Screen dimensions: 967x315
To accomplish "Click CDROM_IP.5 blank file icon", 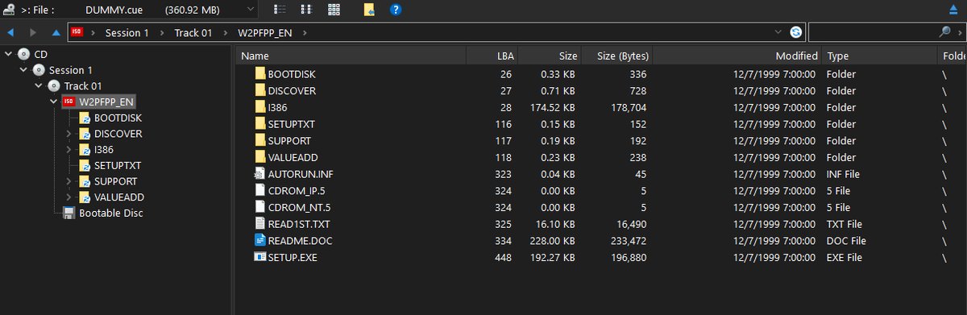I will [x=259, y=190].
